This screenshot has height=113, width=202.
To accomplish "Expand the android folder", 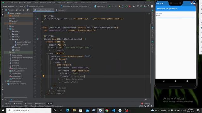I will point(8,21).
